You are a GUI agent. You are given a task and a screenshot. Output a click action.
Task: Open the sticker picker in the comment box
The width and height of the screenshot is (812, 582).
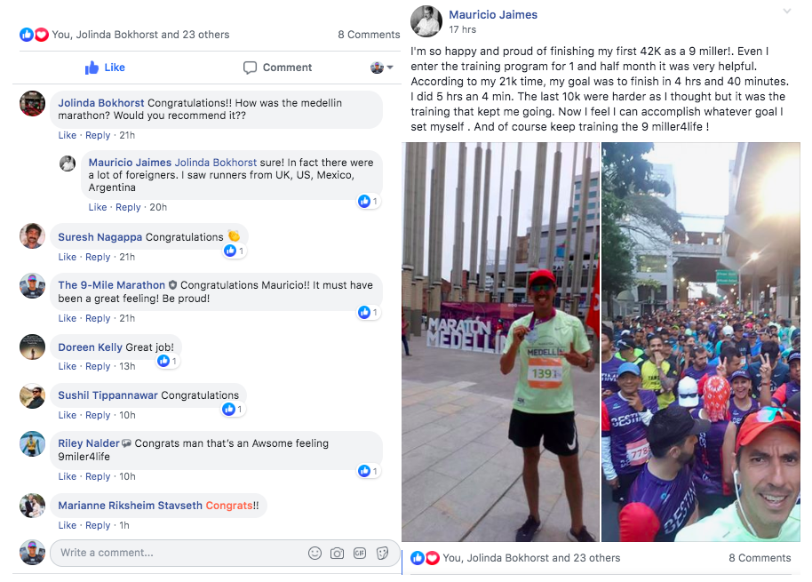coord(383,553)
